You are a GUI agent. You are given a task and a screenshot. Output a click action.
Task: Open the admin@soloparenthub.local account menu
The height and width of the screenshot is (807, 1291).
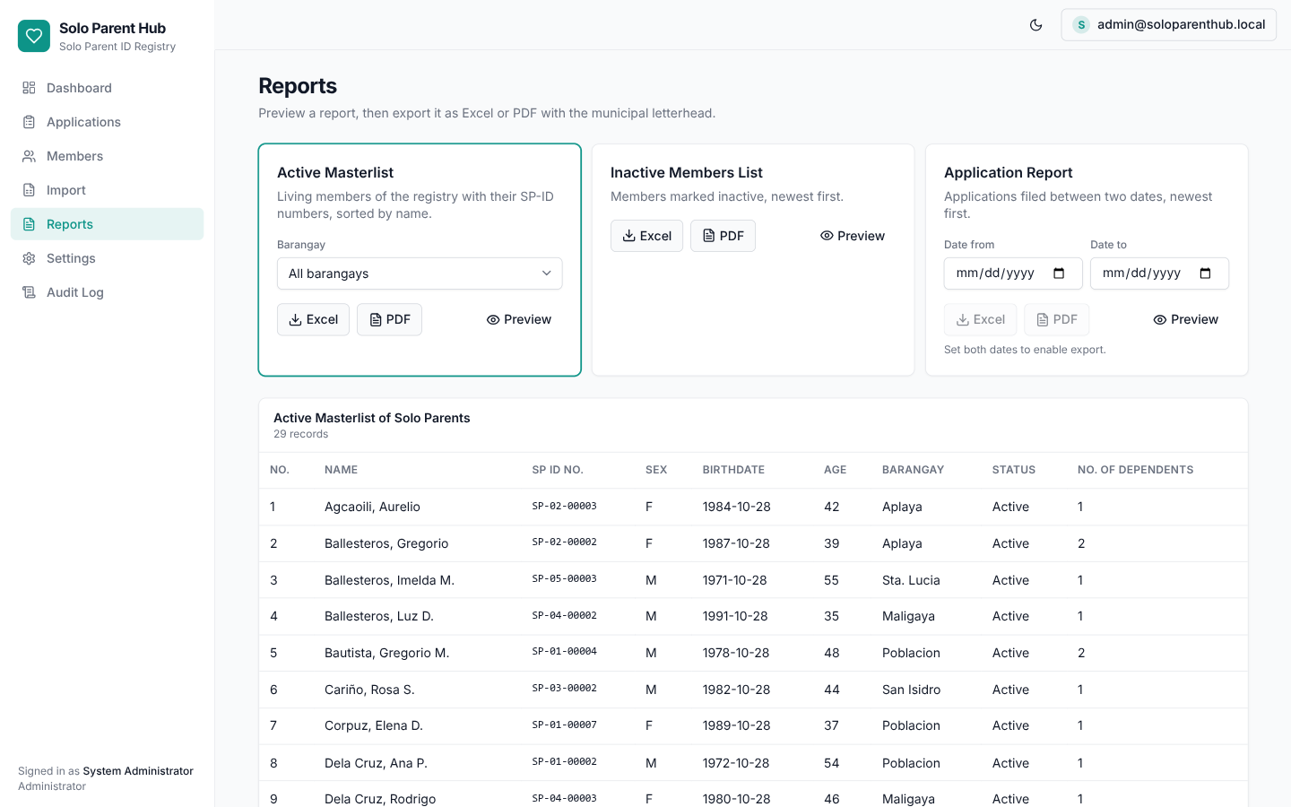(x=1168, y=25)
